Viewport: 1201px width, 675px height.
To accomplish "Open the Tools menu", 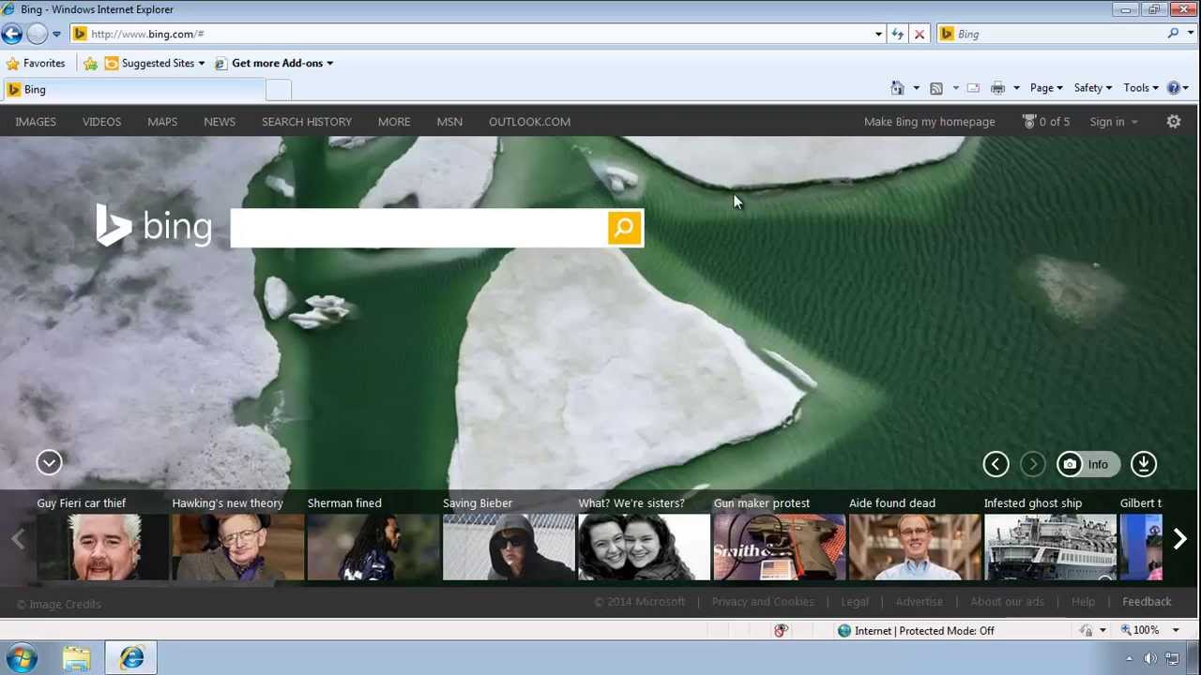I will coord(1141,88).
